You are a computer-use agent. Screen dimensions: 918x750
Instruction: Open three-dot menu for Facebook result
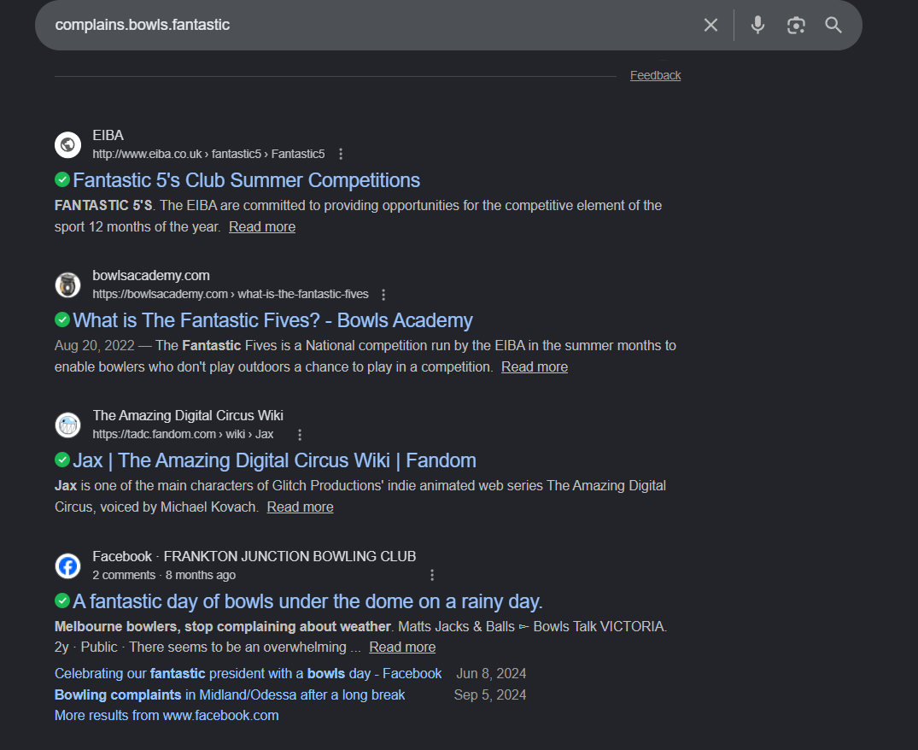[432, 576]
